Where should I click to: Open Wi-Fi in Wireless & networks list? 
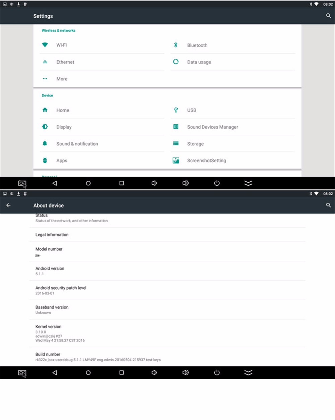click(x=61, y=45)
